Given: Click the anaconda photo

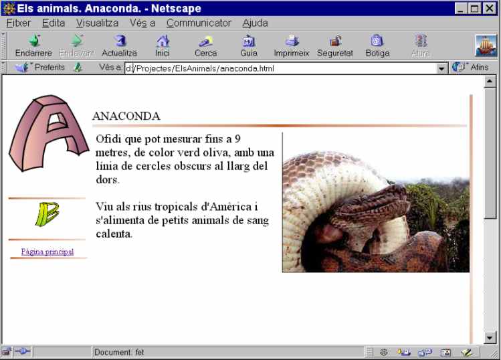Looking at the screenshot, I should click(x=375, y=202).
